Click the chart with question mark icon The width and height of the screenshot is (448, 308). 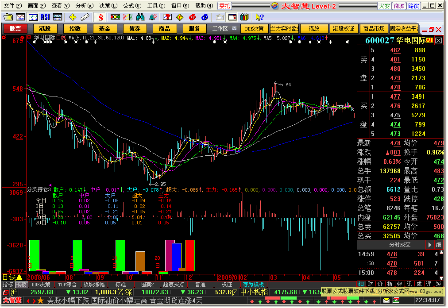[167, 17]
